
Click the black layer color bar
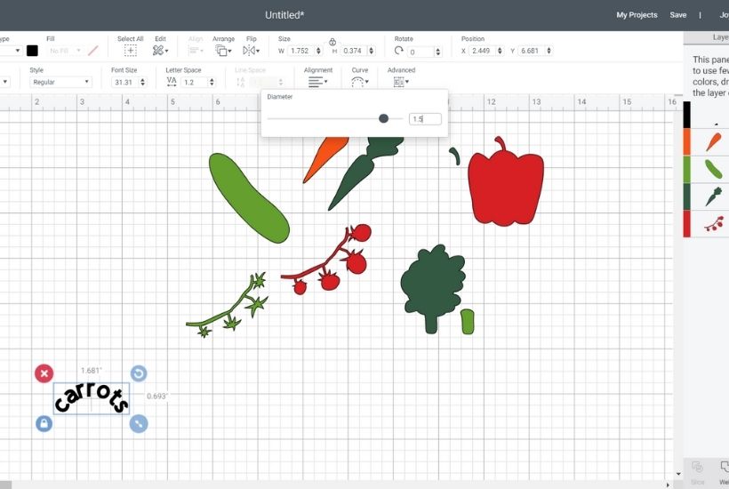click(686, 115)
